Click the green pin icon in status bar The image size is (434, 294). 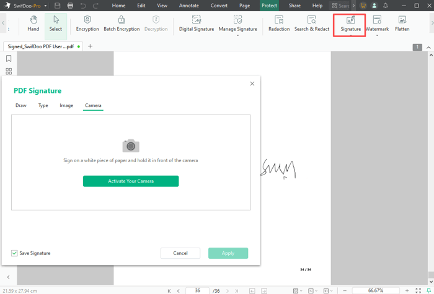point(428,290)
